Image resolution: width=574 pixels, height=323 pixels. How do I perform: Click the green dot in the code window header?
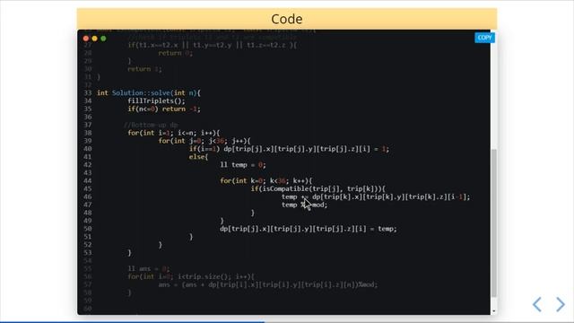click(104, 39)
